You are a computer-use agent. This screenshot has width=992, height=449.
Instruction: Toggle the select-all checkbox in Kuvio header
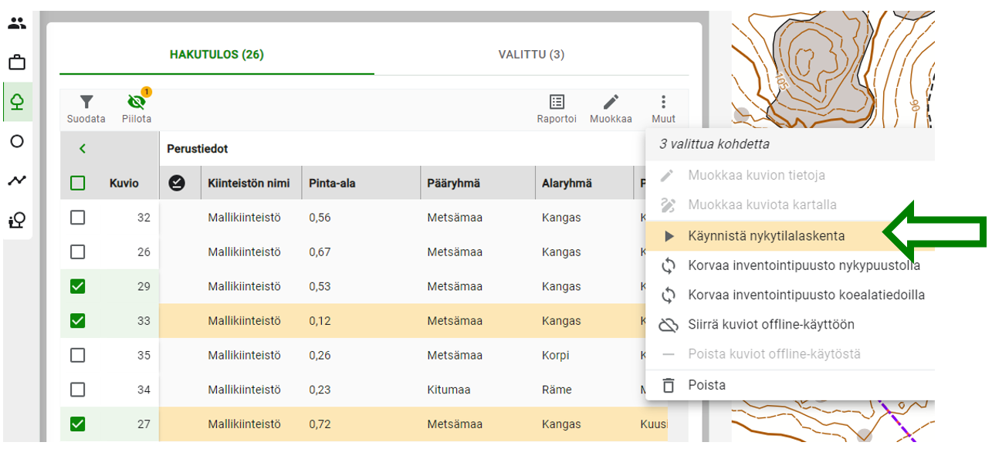(x=78, y=183)
